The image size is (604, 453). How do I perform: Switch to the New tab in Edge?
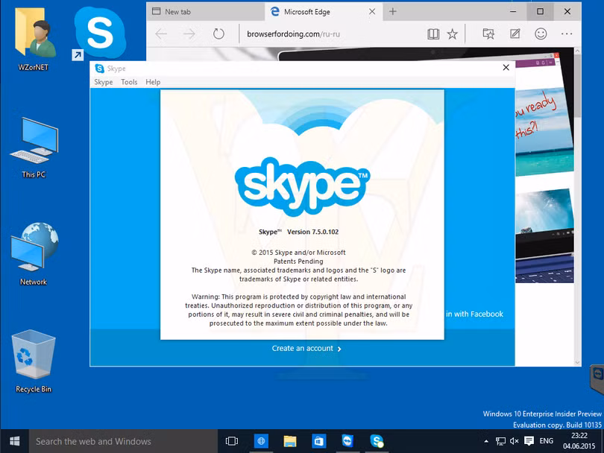coord(201,12)
